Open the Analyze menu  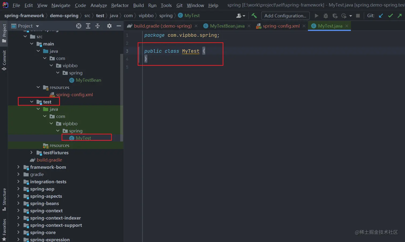tap(99, 5)
